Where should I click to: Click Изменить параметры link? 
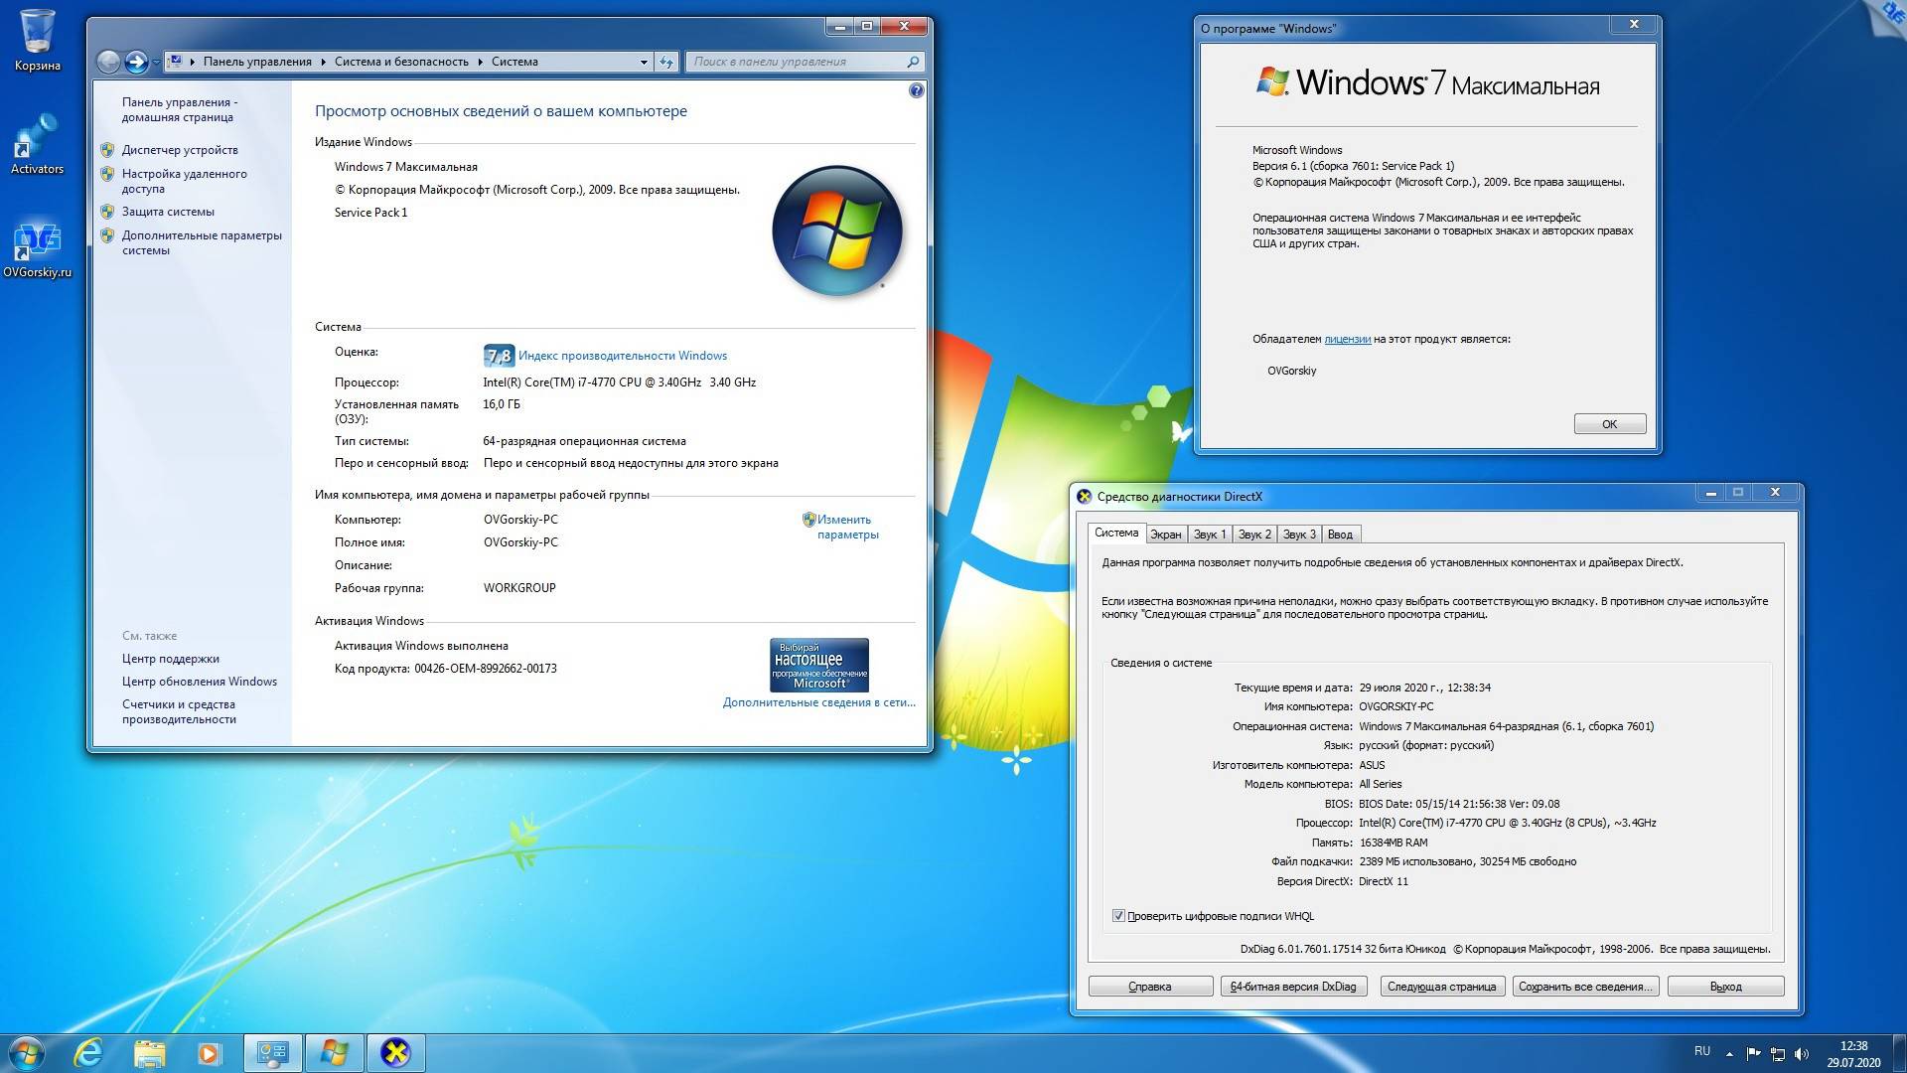[x=847, y=527]
